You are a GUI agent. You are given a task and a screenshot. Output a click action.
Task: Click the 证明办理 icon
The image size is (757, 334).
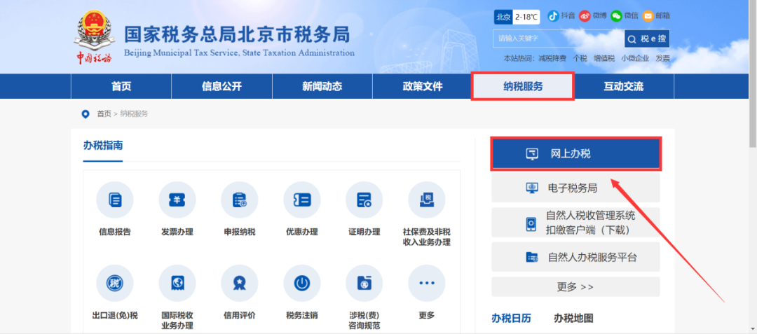pyautogui.click(x=364, y=200)
